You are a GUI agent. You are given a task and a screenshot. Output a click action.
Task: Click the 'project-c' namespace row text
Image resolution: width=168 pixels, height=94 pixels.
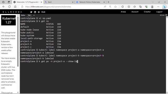(x=26, y=47)
